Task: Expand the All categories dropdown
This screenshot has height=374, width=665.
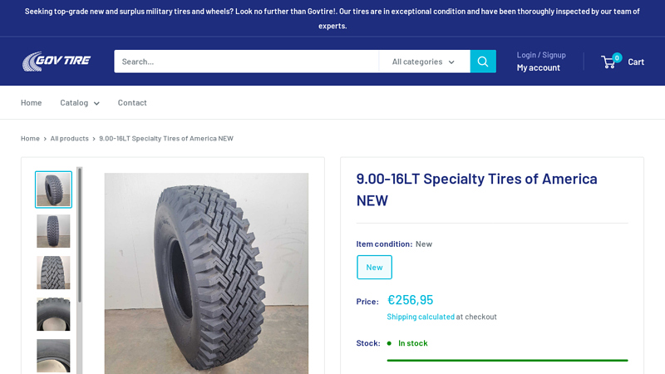Action: pyautogui.click(x=423, y=62)
